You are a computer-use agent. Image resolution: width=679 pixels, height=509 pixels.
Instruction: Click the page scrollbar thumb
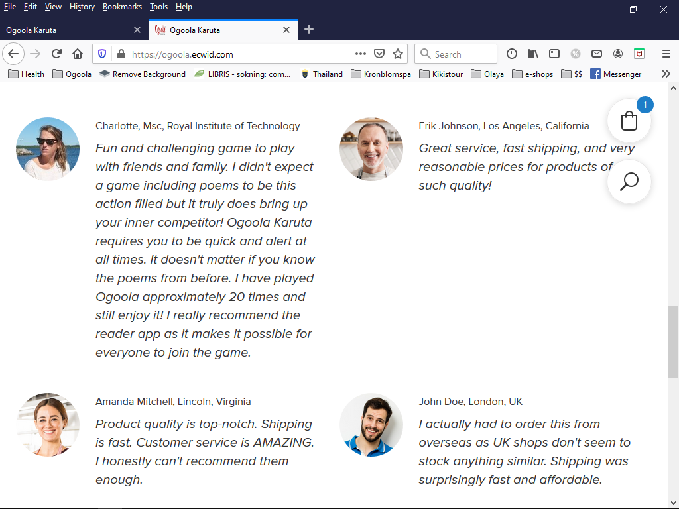tap(673, 342)
